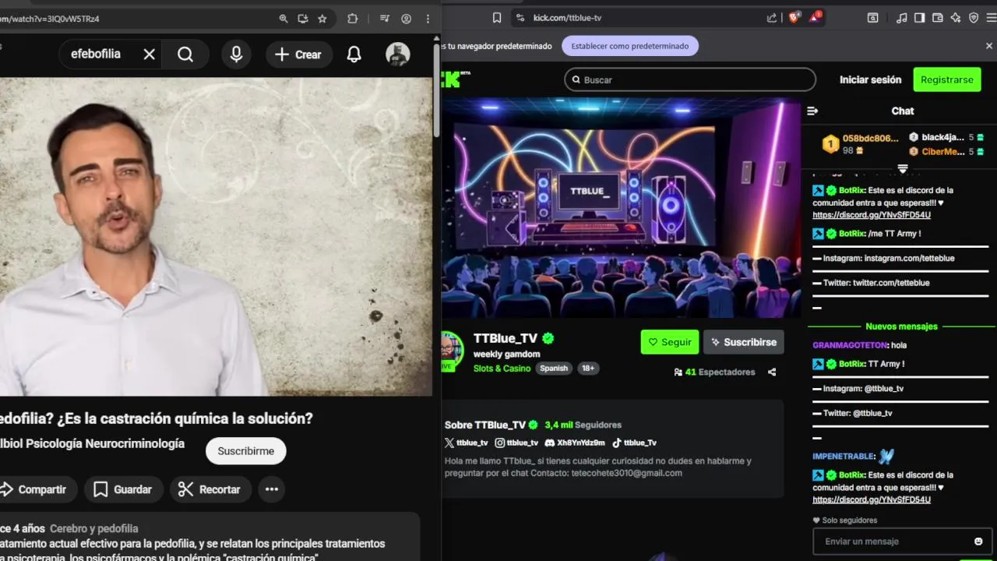Viewport: 997px width, 561px height.
Task: Click the 18+ tag on Kick
Action: pyautogui.click(x=588, y=369)
